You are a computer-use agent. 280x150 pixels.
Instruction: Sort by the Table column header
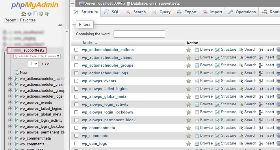(x=87, y=43)
